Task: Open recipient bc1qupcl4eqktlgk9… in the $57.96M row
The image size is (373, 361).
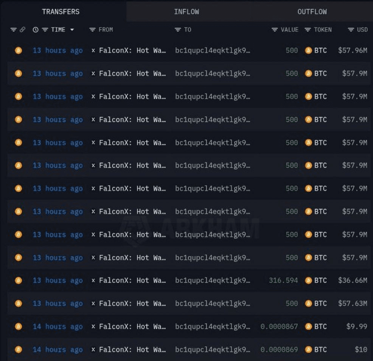Action: click(x=213, y=50)
